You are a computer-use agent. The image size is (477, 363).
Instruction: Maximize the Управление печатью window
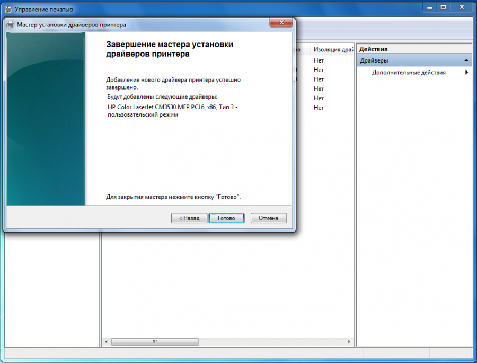click(x=443, y=7)
